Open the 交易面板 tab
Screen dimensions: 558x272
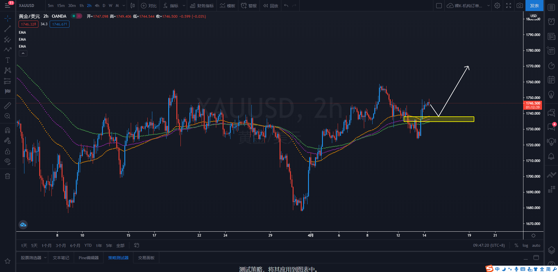146,258
